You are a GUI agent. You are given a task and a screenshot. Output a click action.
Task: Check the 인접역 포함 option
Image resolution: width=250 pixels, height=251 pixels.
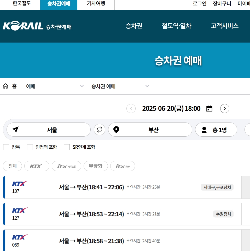[30, 147]
